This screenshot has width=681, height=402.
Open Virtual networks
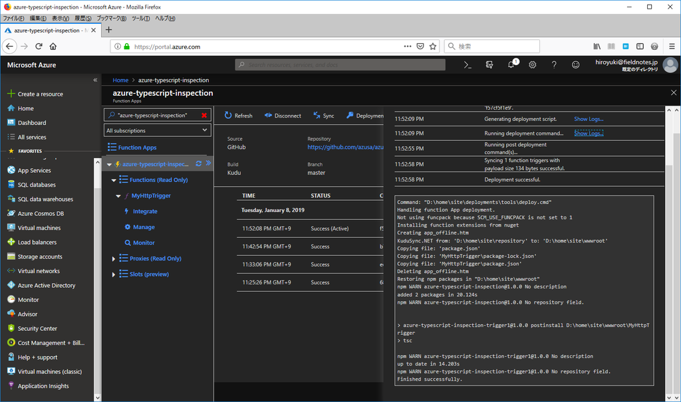[x=33, y=270]
